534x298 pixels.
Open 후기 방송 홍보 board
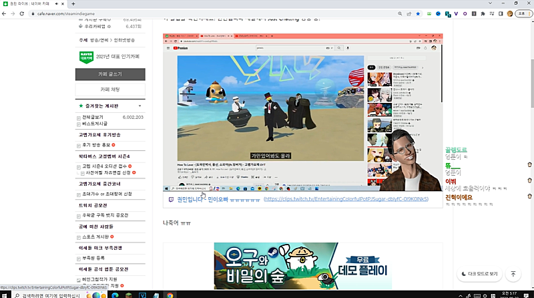pos(96,145)
